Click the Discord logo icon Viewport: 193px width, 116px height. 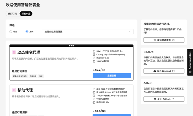(x=155, y=71)
